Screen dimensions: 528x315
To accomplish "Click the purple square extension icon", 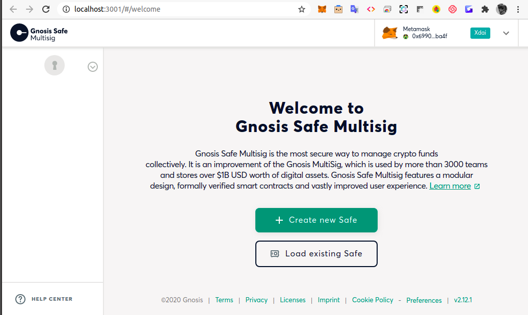I will (x=469, y=9).
